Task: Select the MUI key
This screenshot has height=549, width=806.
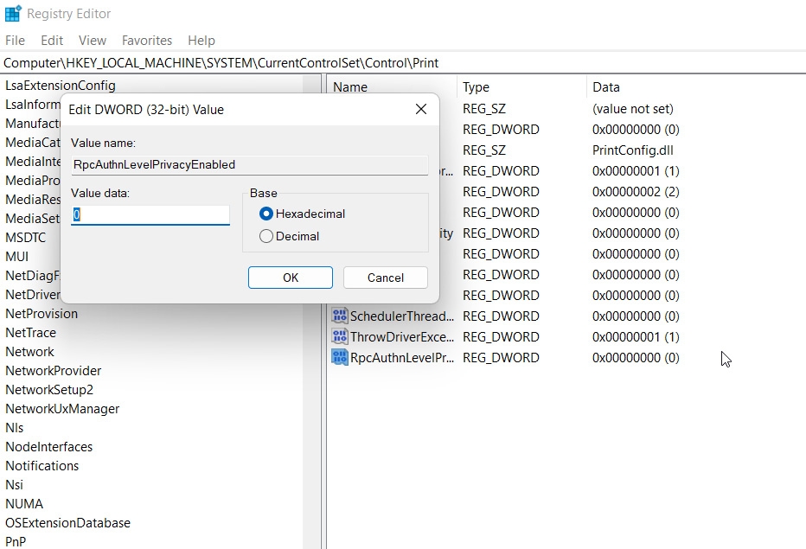Action: click(17, 257)
